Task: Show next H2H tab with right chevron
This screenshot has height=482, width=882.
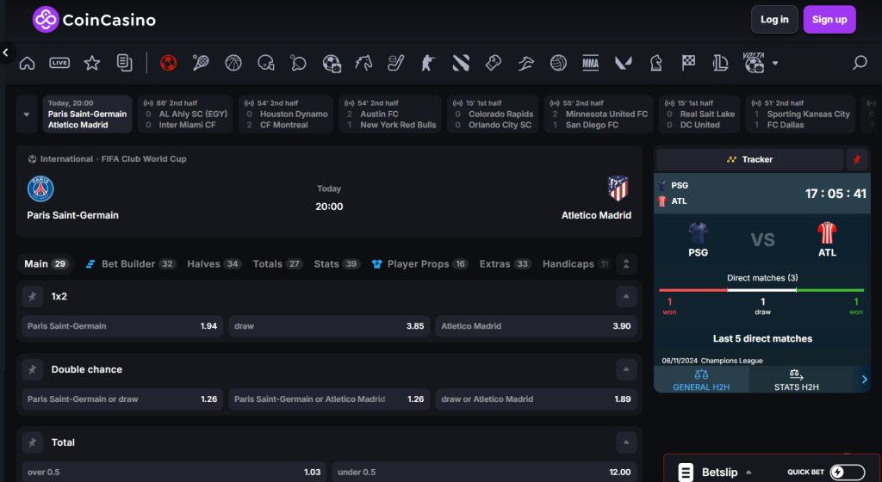Action: pyautogui.click(x=865, y=380)
